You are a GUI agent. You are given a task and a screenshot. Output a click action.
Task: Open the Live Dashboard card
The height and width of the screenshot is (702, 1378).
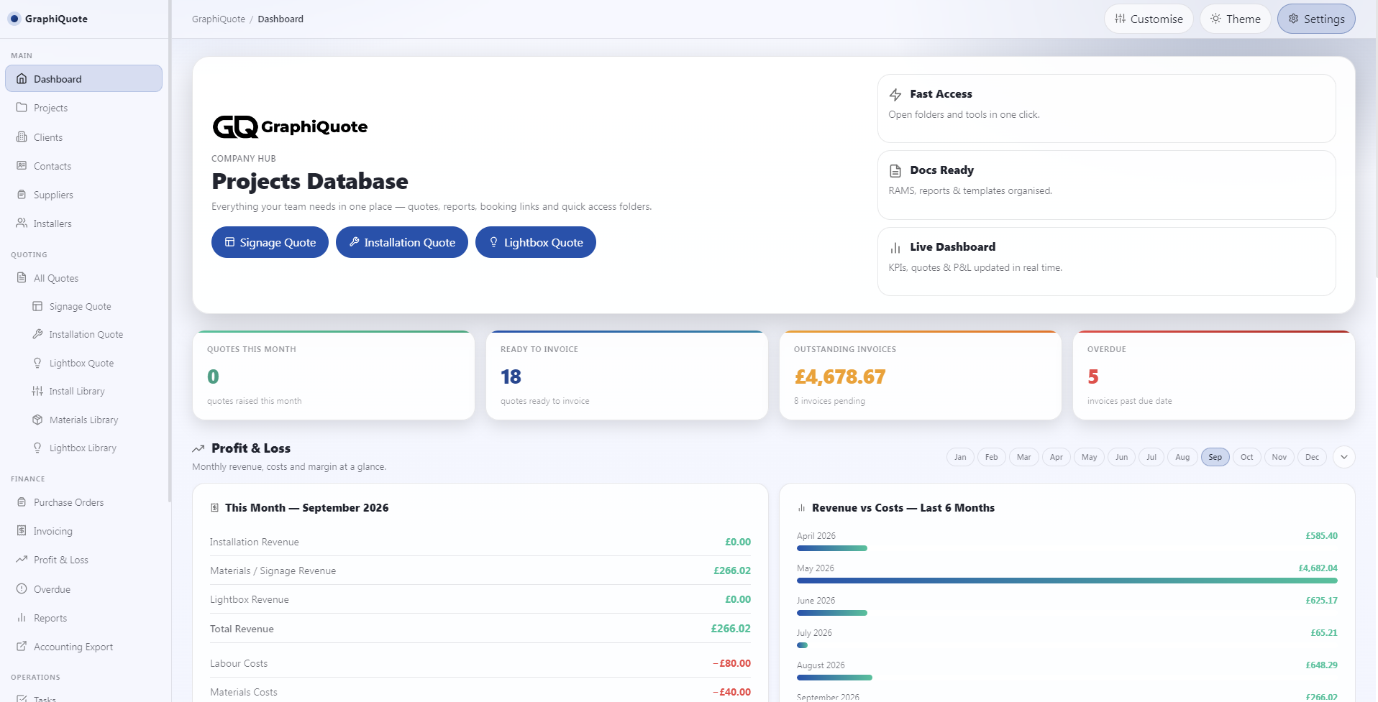(x=1106, y=262)
